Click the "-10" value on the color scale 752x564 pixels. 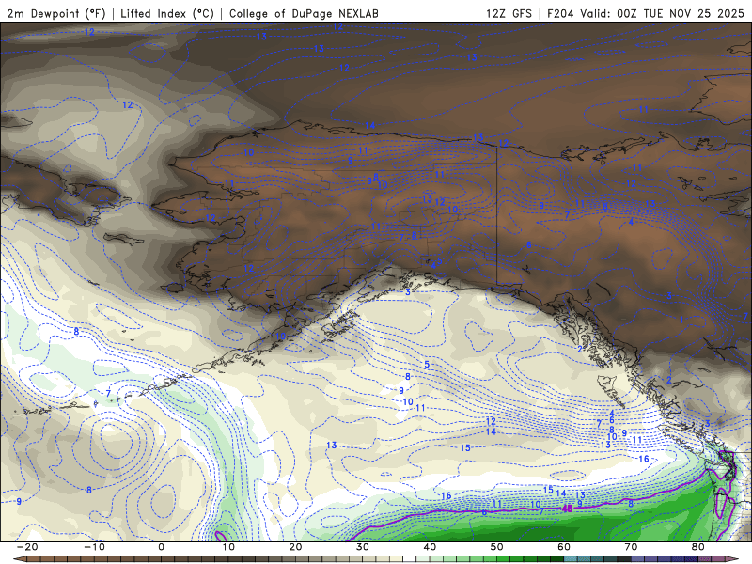point(95,547)
